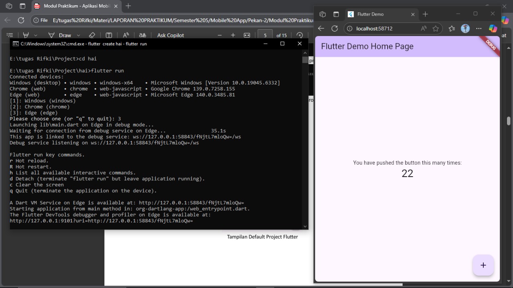Open the PDF table of contents panel
Image resolution: width=513 pixels, height=288 pixels.
click(10, 35)
